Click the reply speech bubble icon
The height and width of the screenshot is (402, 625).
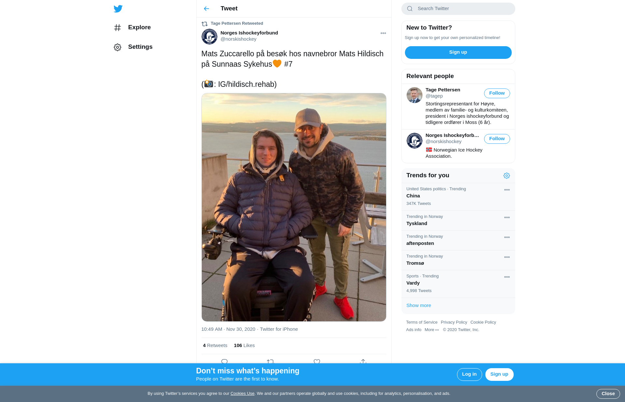(x=224, y=361)
